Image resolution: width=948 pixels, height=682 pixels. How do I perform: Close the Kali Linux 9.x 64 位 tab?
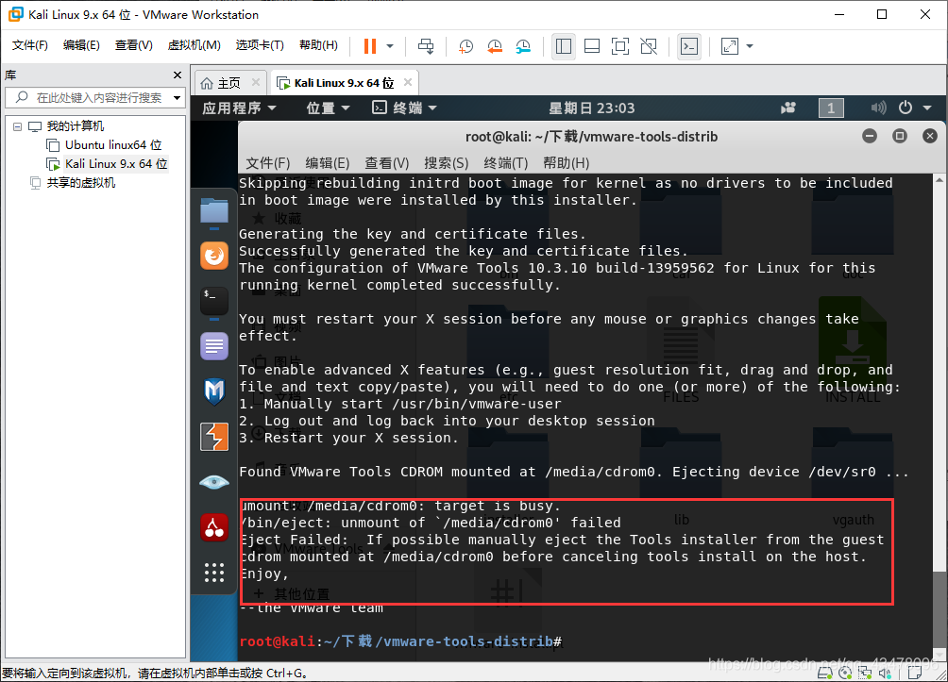(408, 82)
